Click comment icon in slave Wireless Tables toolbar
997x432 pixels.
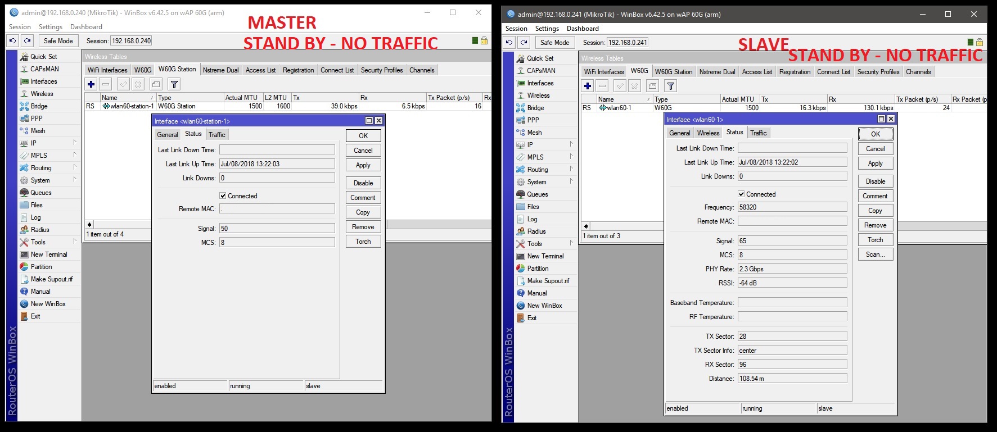652,86
